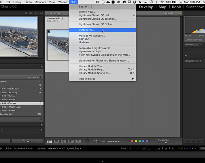Open People view face icon
This screenshot has height=163, width=205.
click(78, 141)
